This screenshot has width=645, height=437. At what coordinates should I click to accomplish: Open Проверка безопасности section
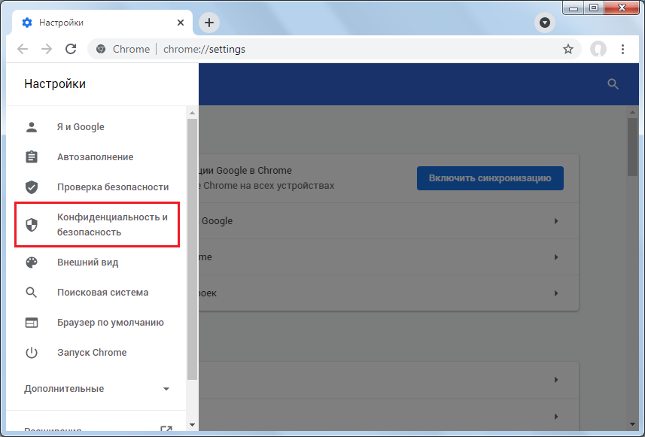click(x=96, y=187)
